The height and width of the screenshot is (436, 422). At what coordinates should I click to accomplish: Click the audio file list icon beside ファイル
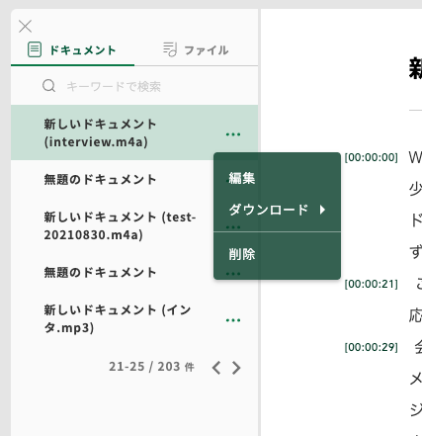tap(170, 49)
